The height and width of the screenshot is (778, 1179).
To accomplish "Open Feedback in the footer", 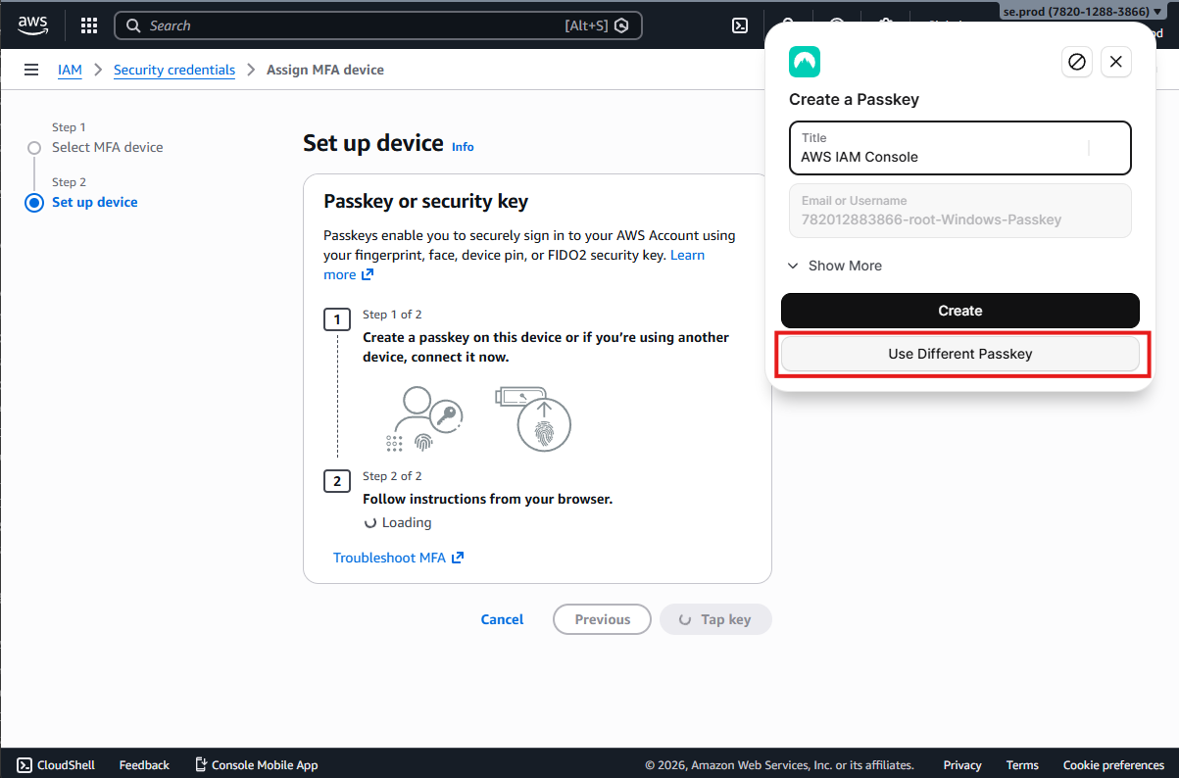I will [144, 764].
